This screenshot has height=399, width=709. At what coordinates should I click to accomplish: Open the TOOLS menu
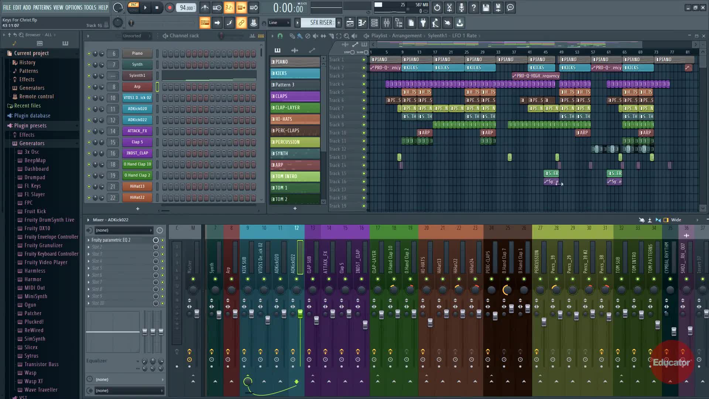(90, 7)
